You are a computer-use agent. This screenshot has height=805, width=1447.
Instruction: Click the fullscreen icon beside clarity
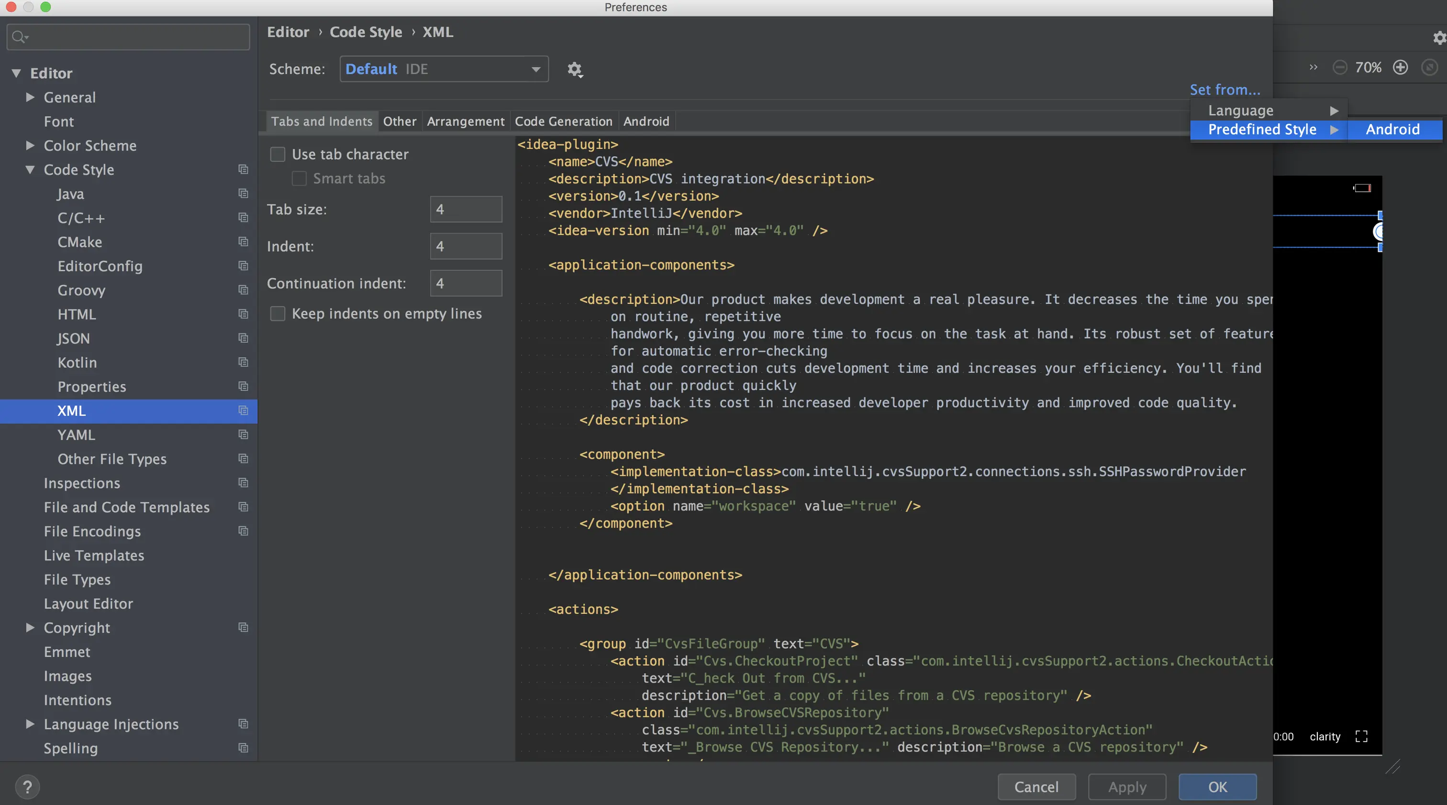tap(1361, 737)
